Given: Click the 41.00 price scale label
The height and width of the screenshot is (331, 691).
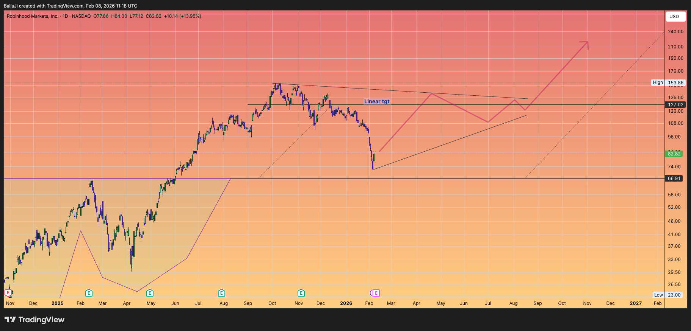Looking at the screenshot, I should pos(674,235).
